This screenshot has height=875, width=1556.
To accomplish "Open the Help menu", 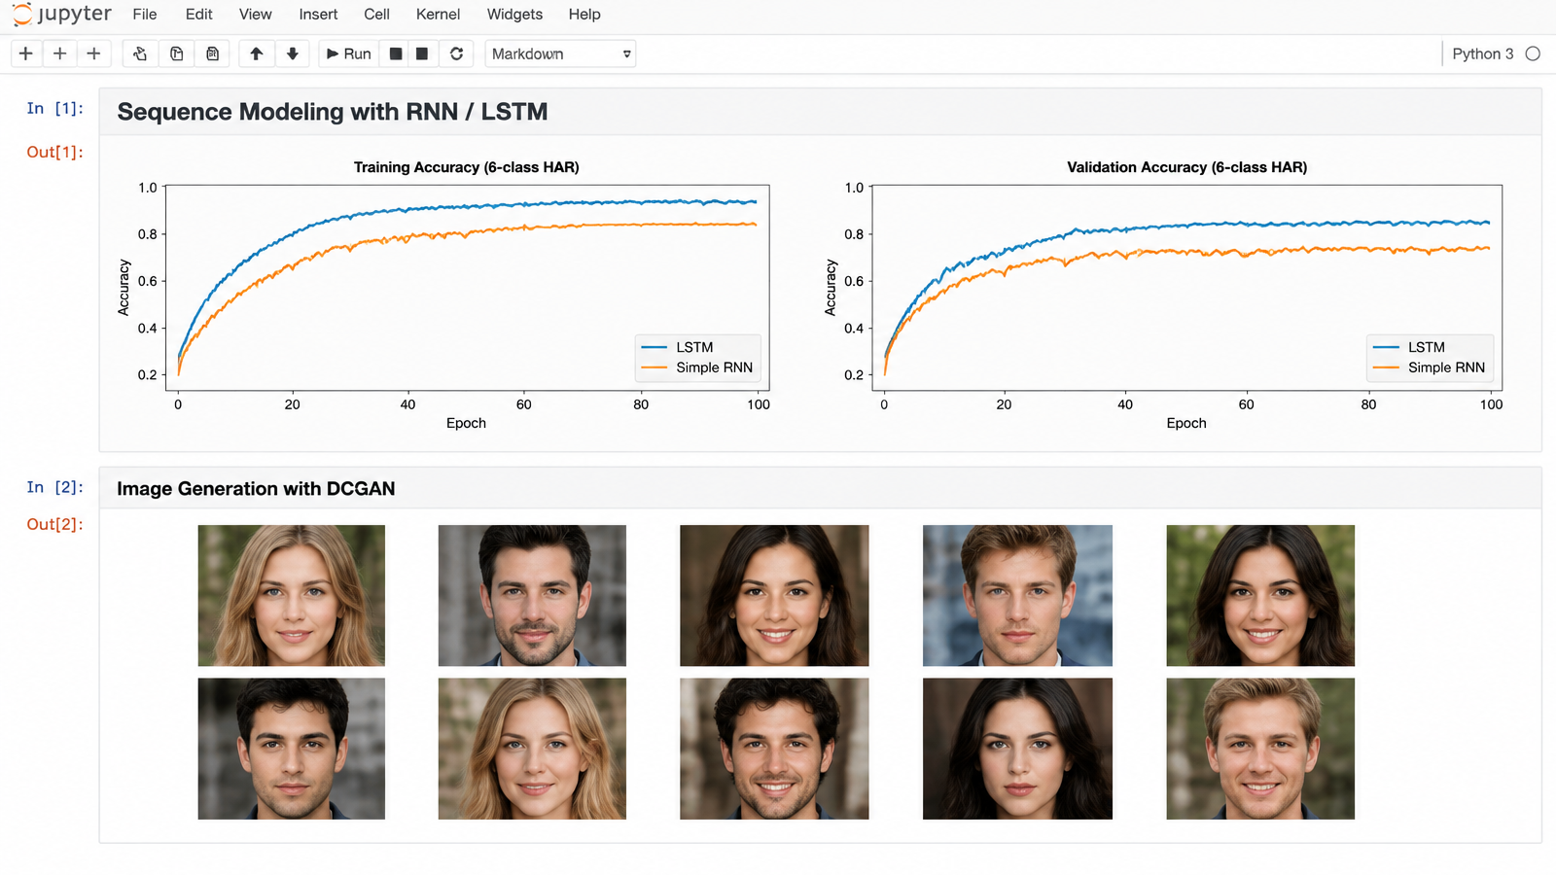I will tap(584, 15).
